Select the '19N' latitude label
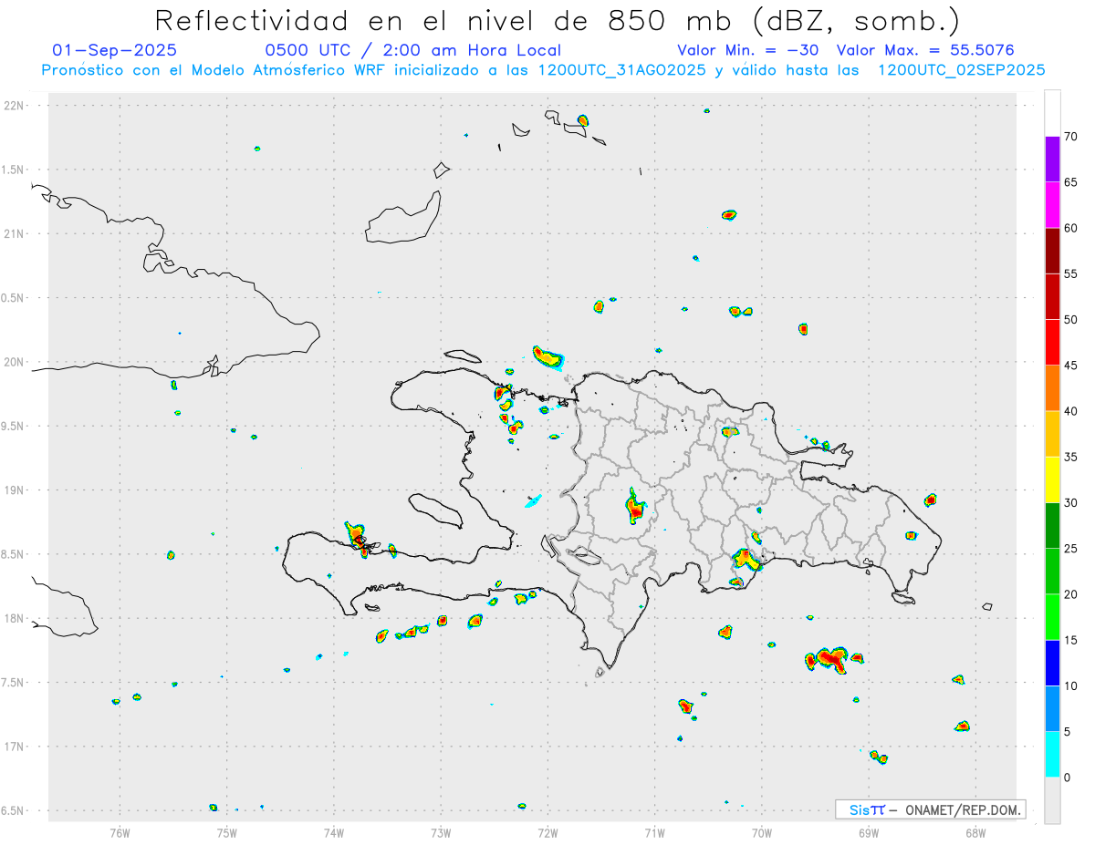1095x845 pixels. (x=16, y=489)
